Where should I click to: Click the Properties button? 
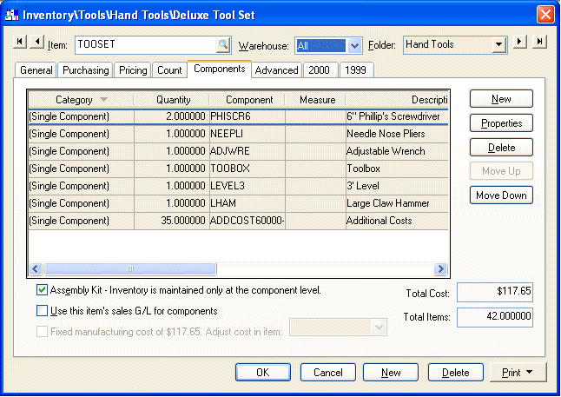(x=501, y=123)
